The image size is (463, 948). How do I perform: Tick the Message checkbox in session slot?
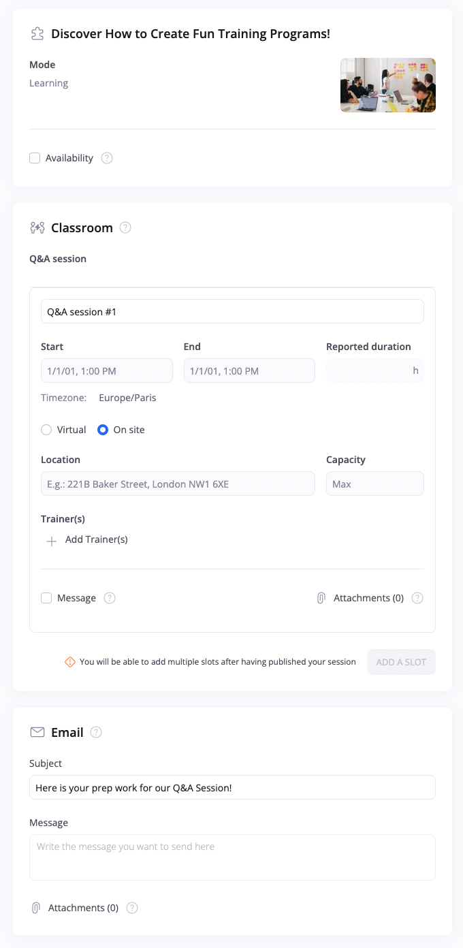point(46,598)
